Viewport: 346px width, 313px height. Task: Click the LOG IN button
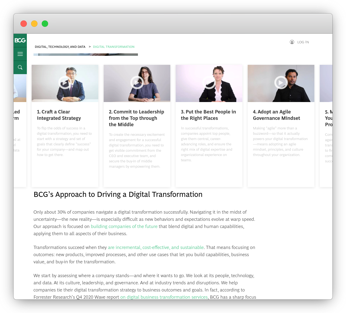303,42
